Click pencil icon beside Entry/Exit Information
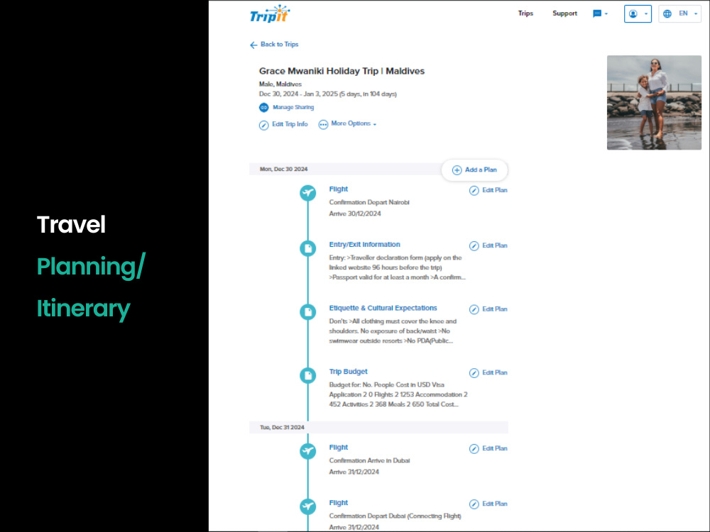 pyautogui.click(x=474, y=246)
